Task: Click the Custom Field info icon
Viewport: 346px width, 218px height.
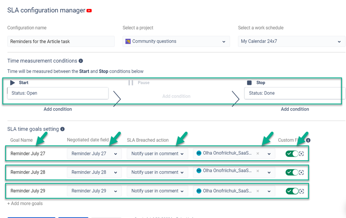Action: point(308,140)
